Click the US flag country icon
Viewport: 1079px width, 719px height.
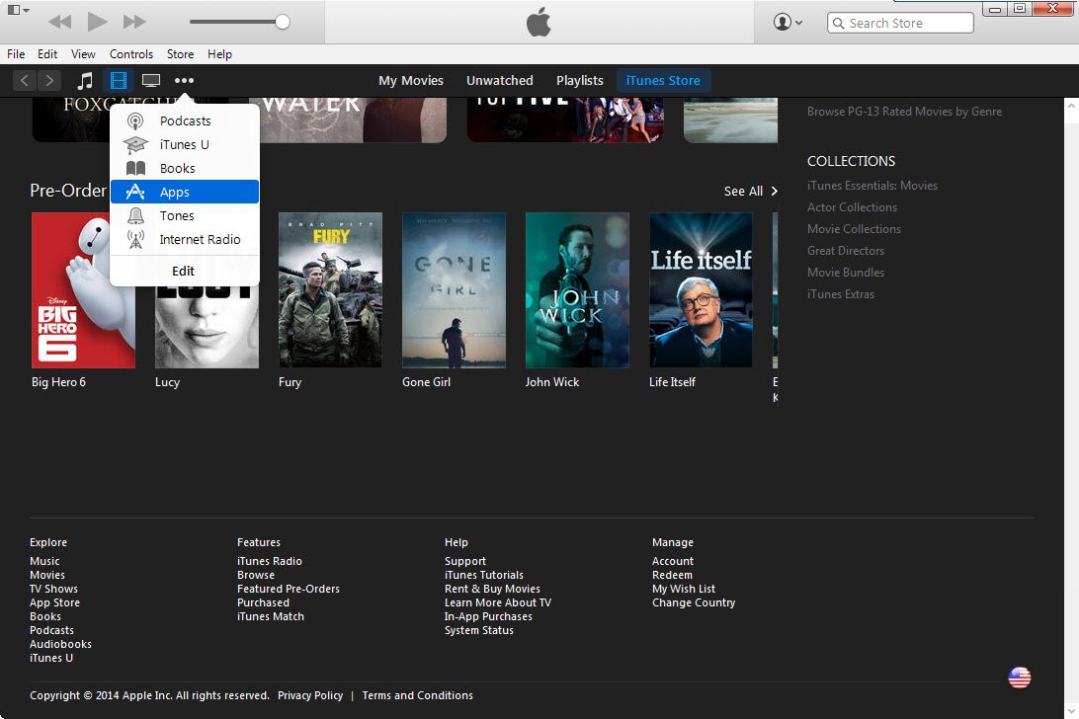tap(1019, 678)
